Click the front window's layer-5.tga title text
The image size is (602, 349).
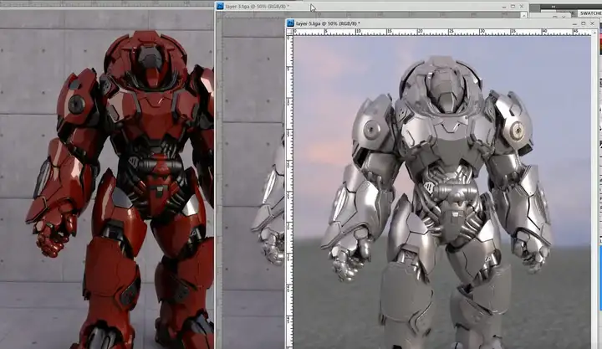(x=328, y=23)
